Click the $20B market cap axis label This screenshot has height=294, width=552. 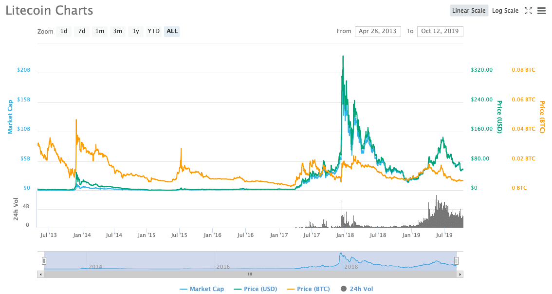pyautogui.click(x=23, y=70)
